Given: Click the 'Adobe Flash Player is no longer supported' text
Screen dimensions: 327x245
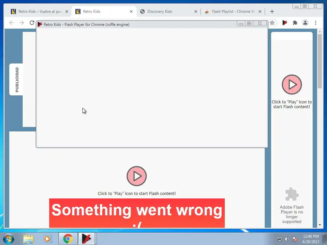Looking at the screenshot, I should pyautogui.click(x=292, y=214).
